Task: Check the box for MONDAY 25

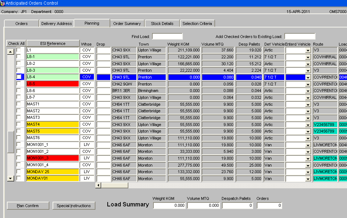Action: (18, 171)
